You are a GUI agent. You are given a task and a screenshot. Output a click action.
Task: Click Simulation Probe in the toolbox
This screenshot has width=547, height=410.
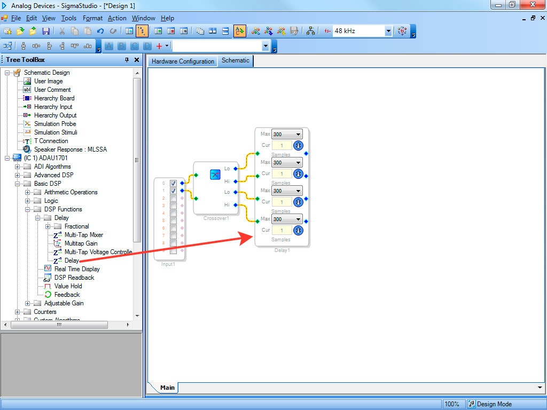(55, 124)
